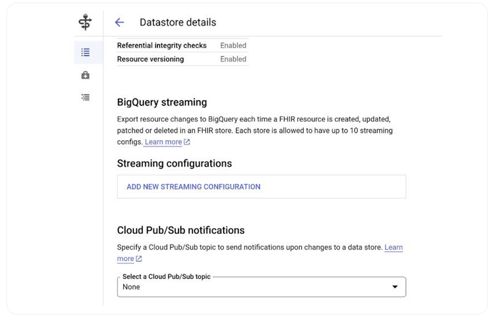Select the Referential integrity checks row

point(162,45)
